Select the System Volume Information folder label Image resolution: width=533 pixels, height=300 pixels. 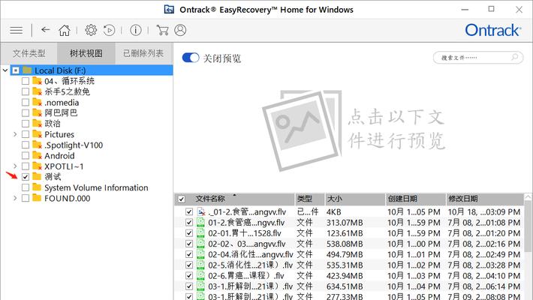click(x=96, y=187)
